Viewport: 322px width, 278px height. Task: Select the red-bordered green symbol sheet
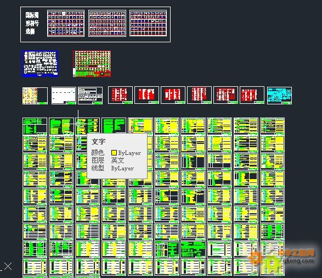point(92,64)
